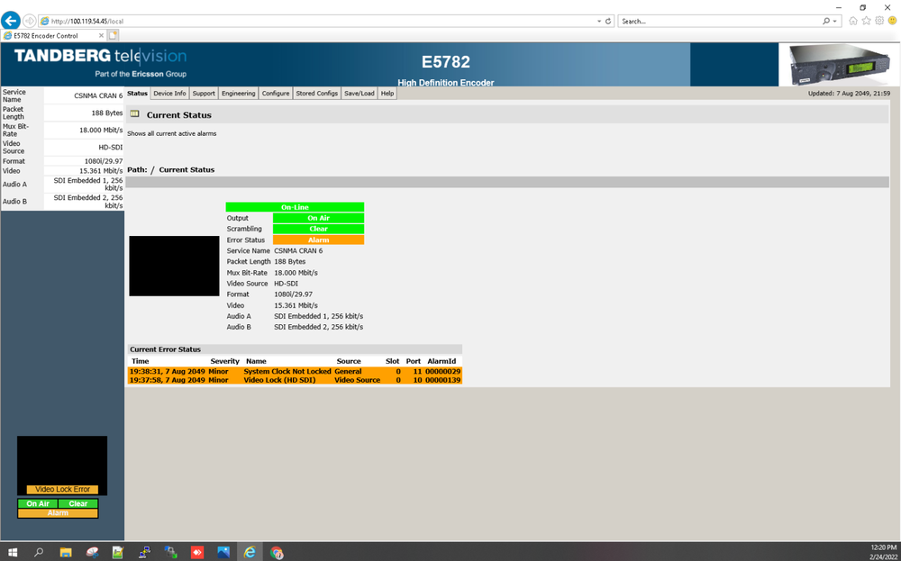Select the Status tab
The height and width of the screenshot is (561, 901).
click(137, 93)
